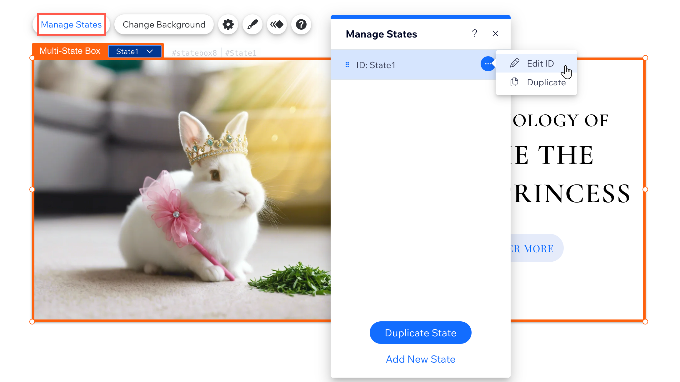Click the Duplicate State button

pos(420,333)
